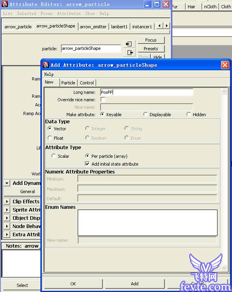The width and height of the screenshot is (232, 292).
Task: Click the scroll up arrow in Add Attribute
Action: coord(224,91)
